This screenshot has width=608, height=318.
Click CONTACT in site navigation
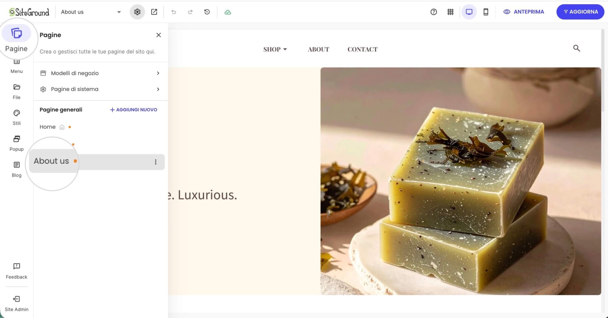[362, 49]
